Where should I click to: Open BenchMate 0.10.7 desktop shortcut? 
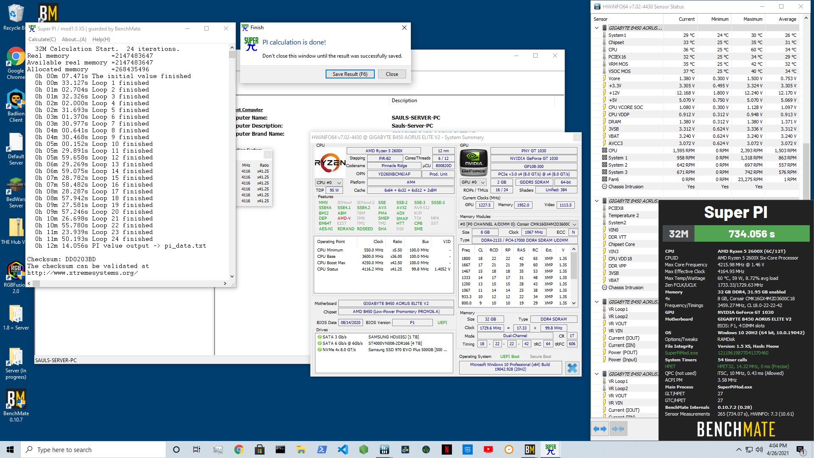pos(16,406)
